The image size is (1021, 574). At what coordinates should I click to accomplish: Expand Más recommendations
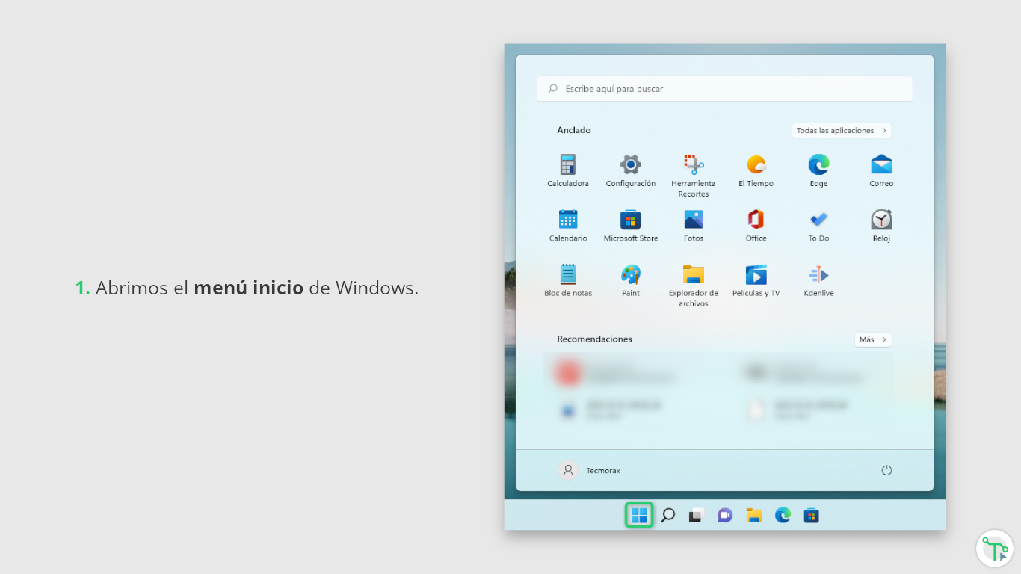coord(872,339)
